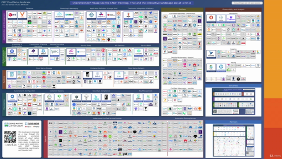The image size is (282, 159).
Task: Select the CloudEvents logo
Action: coord(59,15)
